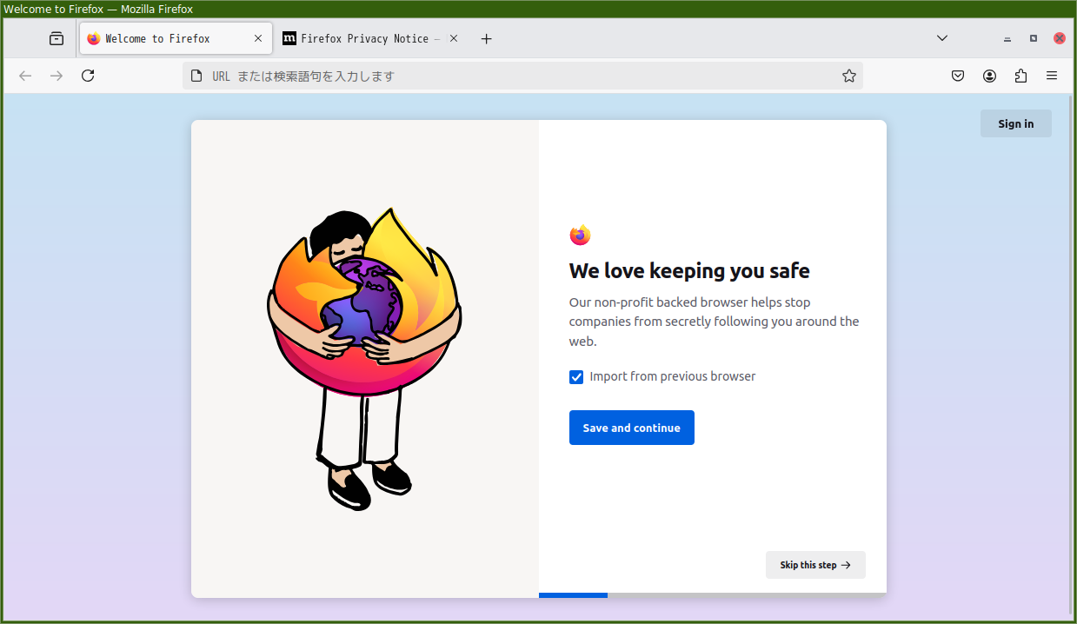
Task: Open the Extensions puzzle icon
Action: click(1020, 76)
